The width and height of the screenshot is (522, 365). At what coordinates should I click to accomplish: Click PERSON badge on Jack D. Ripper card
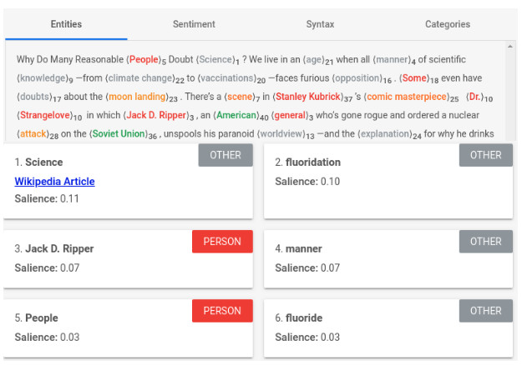coord(222,241)
